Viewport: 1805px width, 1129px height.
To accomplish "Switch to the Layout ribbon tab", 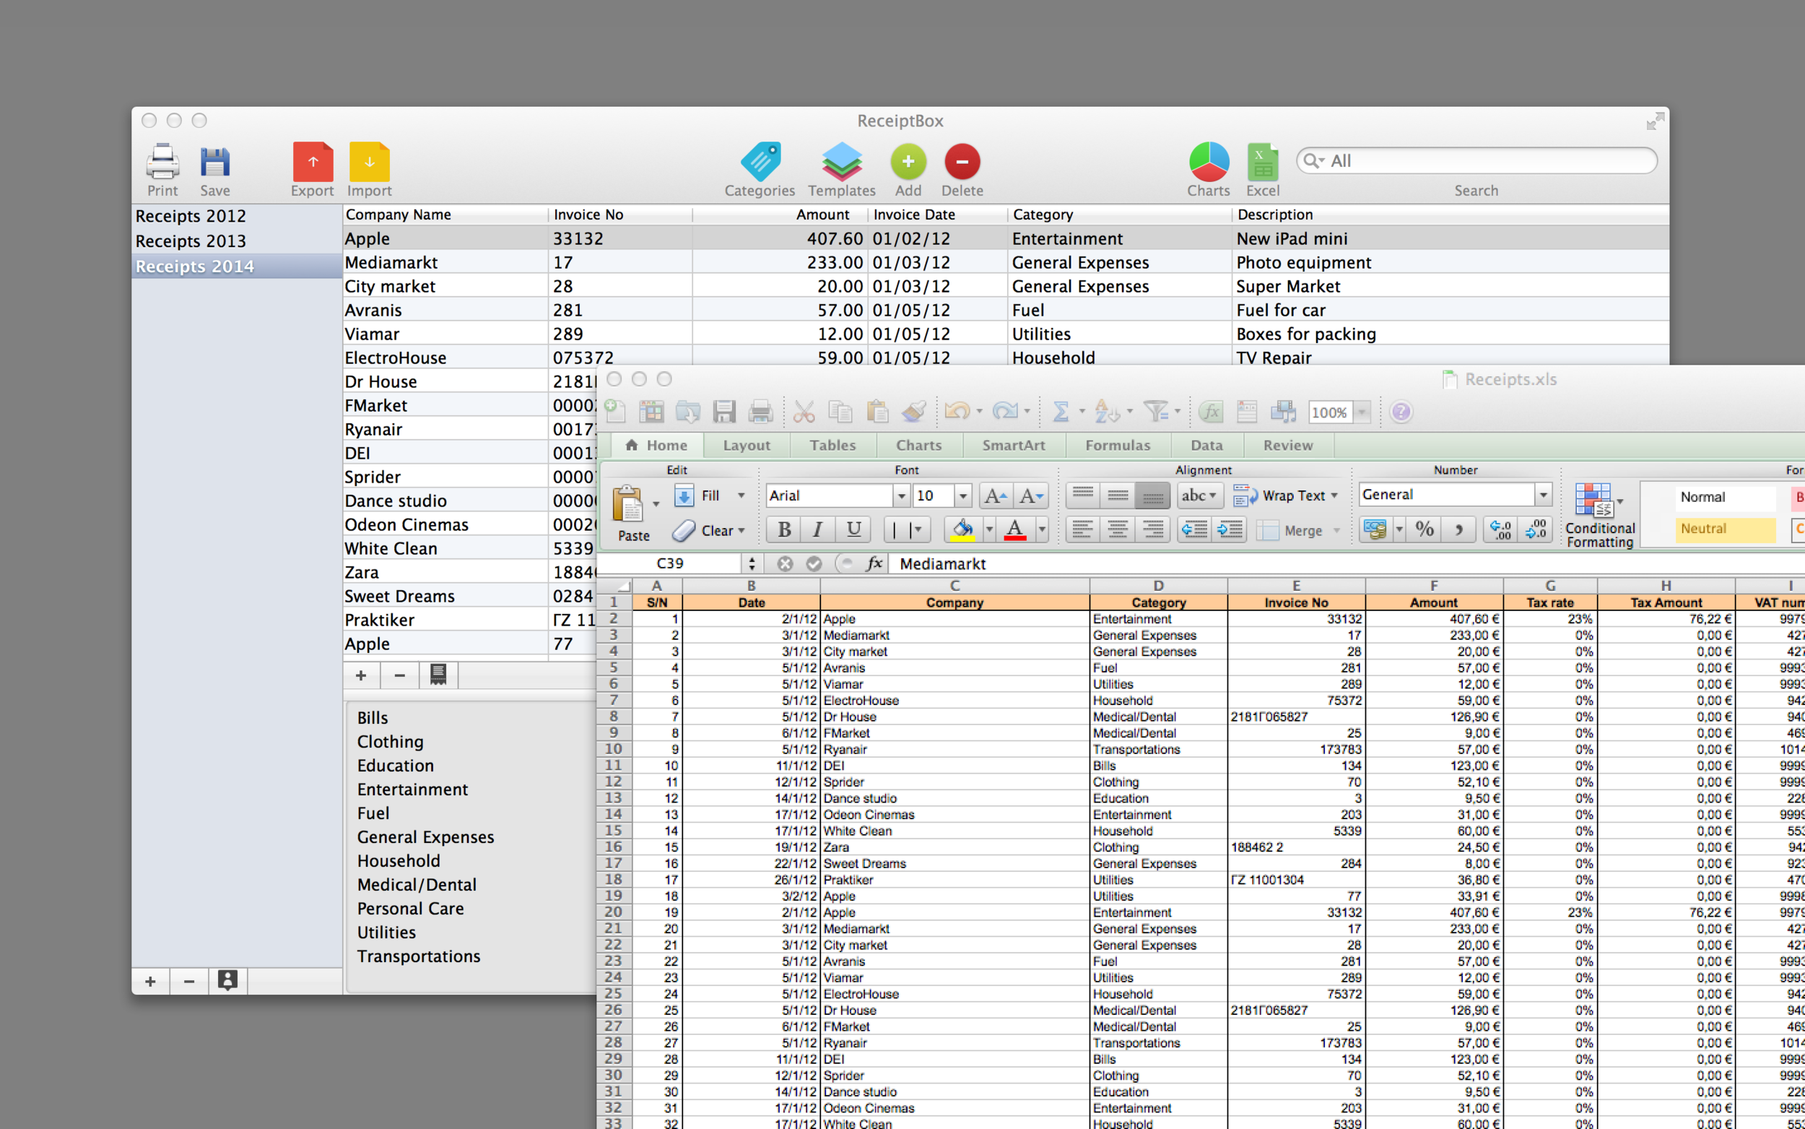I will tap(746, 446).
